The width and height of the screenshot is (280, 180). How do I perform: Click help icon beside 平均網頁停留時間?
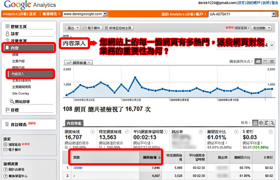(x=166, y=132)
